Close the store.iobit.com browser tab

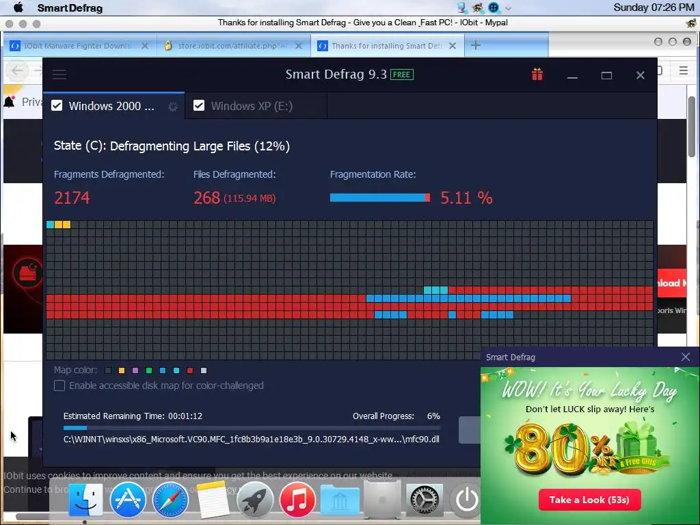coord(299,46)
